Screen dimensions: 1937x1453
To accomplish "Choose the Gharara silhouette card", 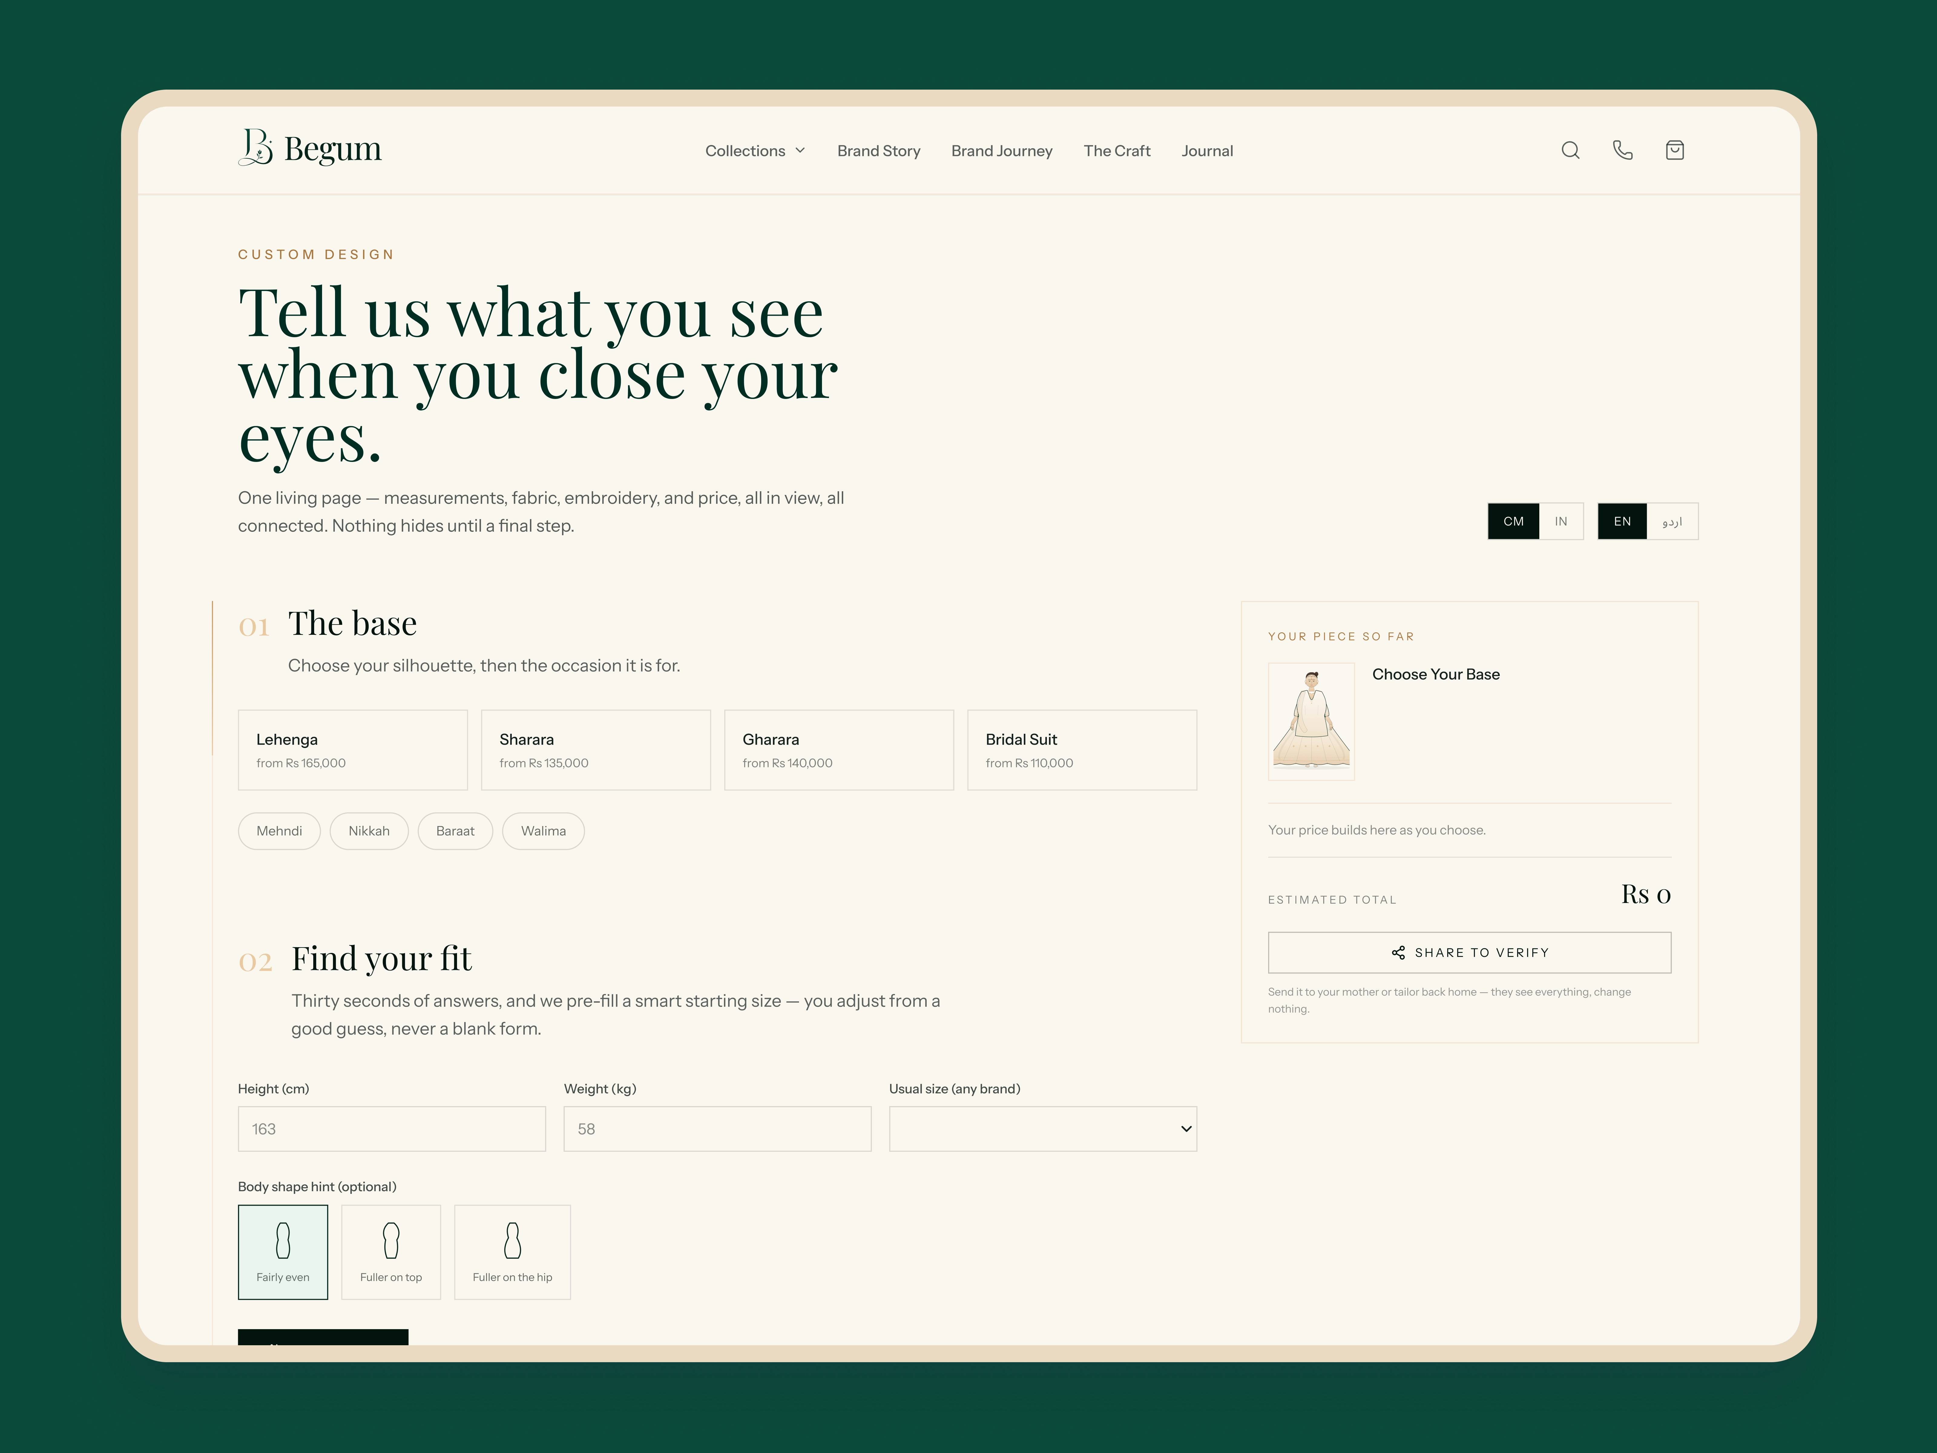I will (x=839, y=750).
